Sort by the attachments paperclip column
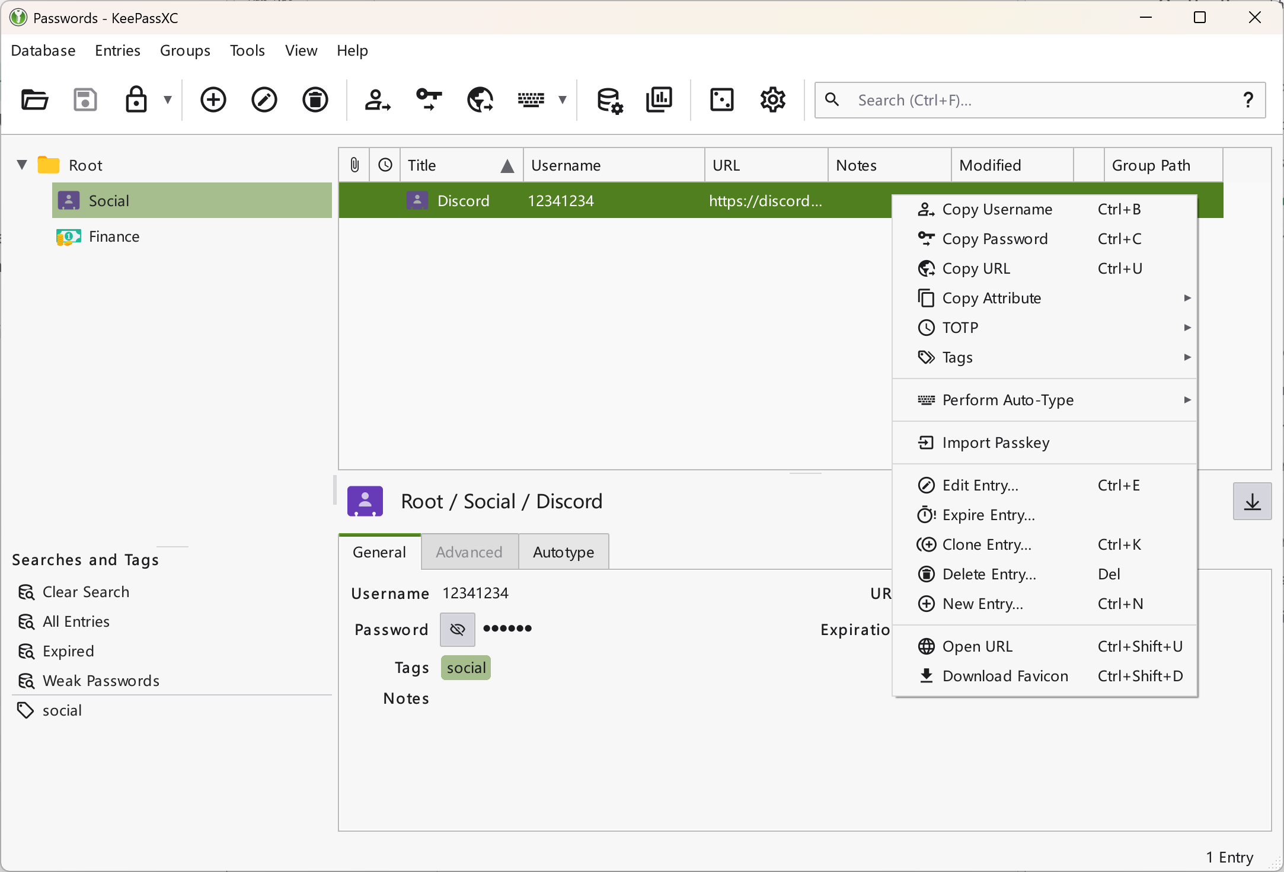The image size is (1284, 872). (x=354, y=165)
